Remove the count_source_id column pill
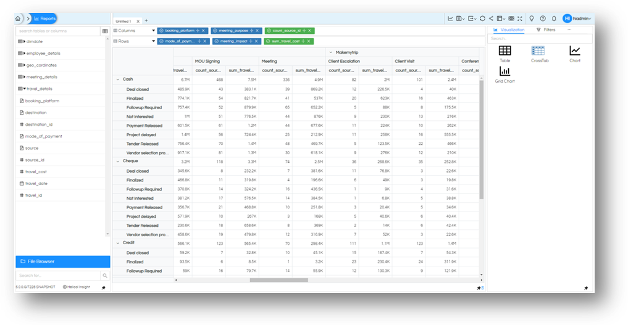Screen dimensions: 628x325 [x=309, y=31]
